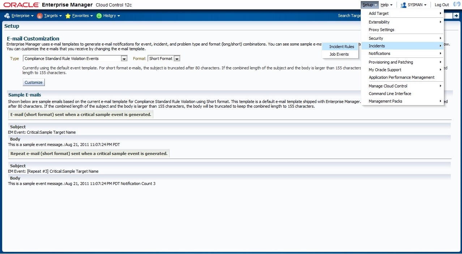Click the Oracle logo
The width and height of the screenshot is (462, 254).
(x=21, y=5)
